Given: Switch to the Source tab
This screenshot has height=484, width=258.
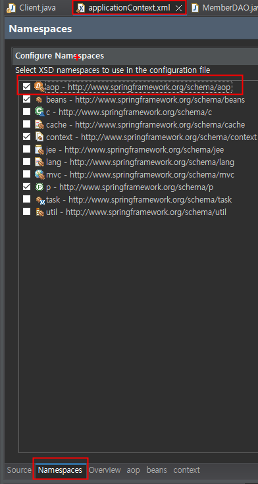Looking at the screenshot, I should point(19,470).
